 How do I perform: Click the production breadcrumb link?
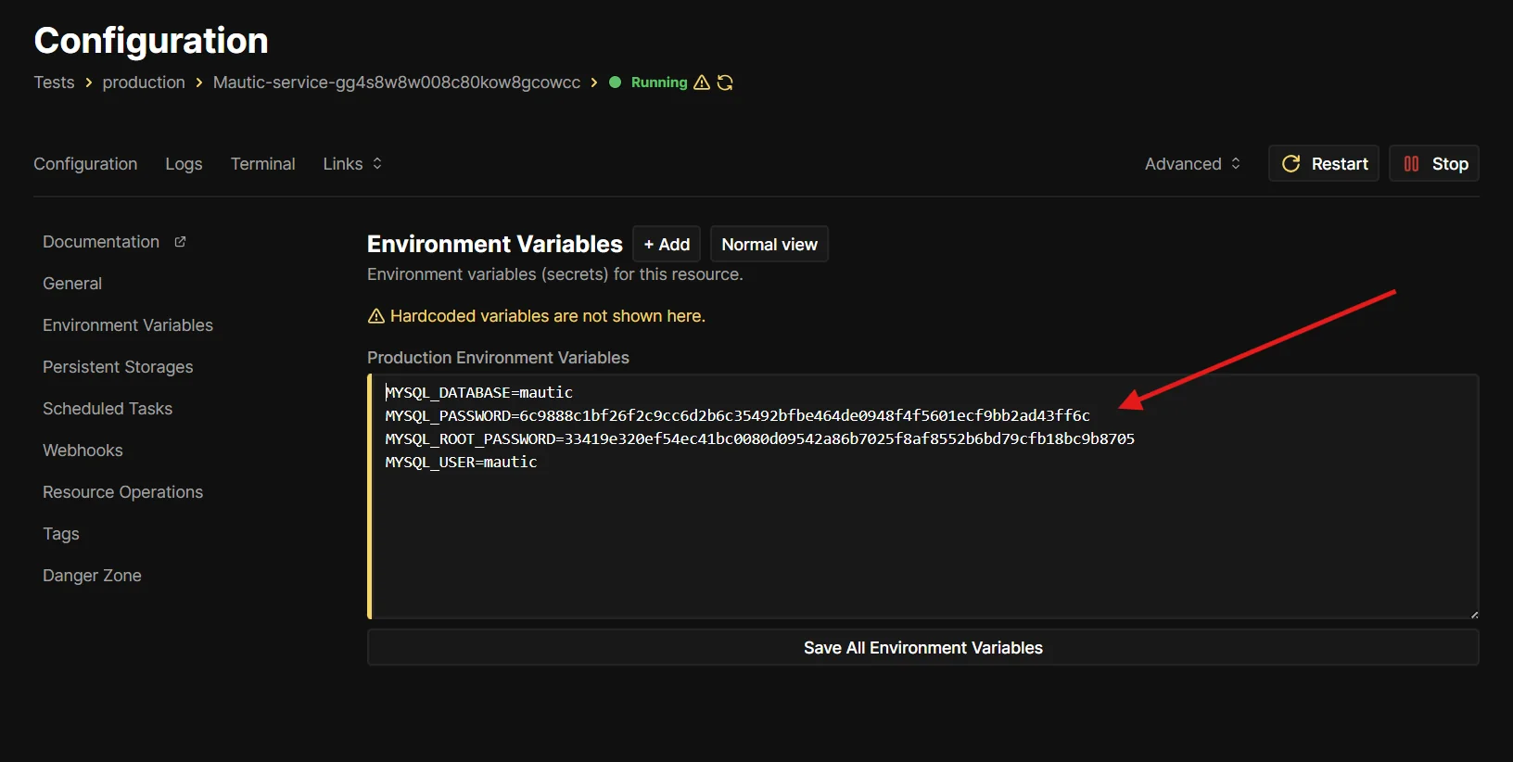144,83
